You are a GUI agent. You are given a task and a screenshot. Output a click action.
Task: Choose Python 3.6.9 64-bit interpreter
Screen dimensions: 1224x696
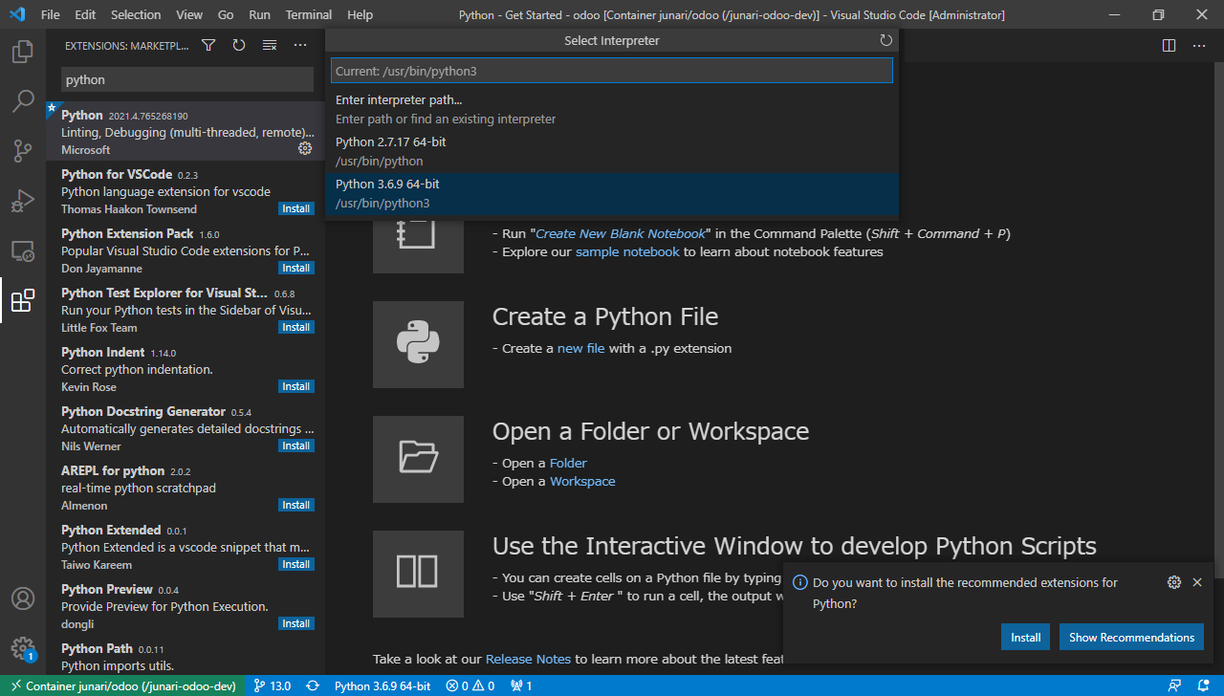tap(612, 193)
